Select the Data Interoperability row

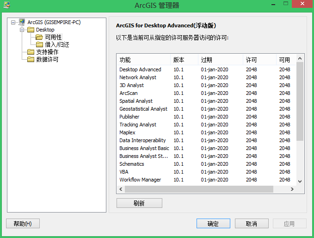pos(206,140)
